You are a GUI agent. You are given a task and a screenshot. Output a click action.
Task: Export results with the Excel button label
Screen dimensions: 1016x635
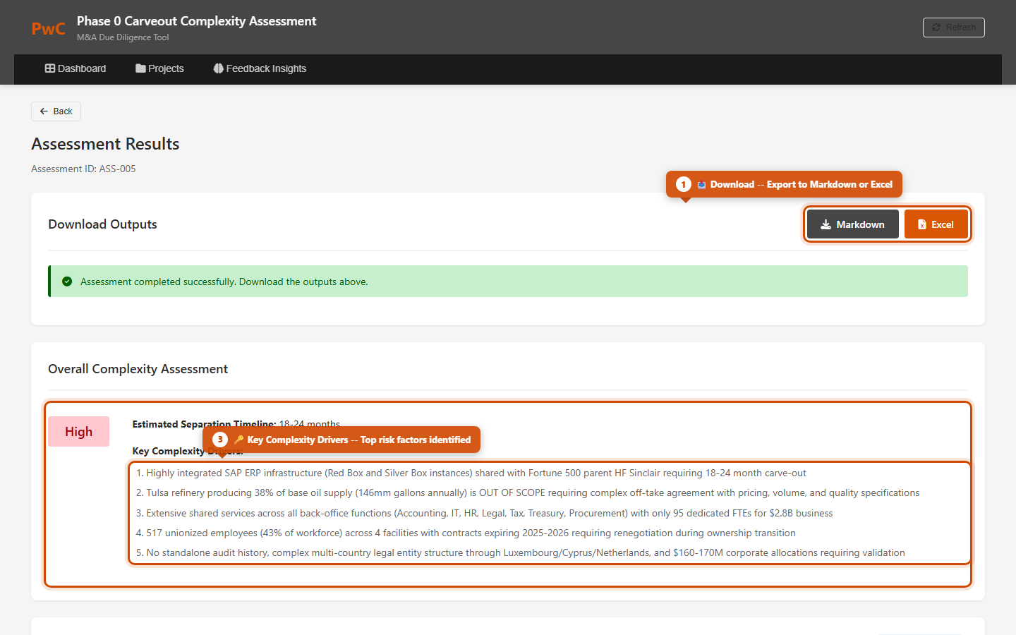(942, 224)
